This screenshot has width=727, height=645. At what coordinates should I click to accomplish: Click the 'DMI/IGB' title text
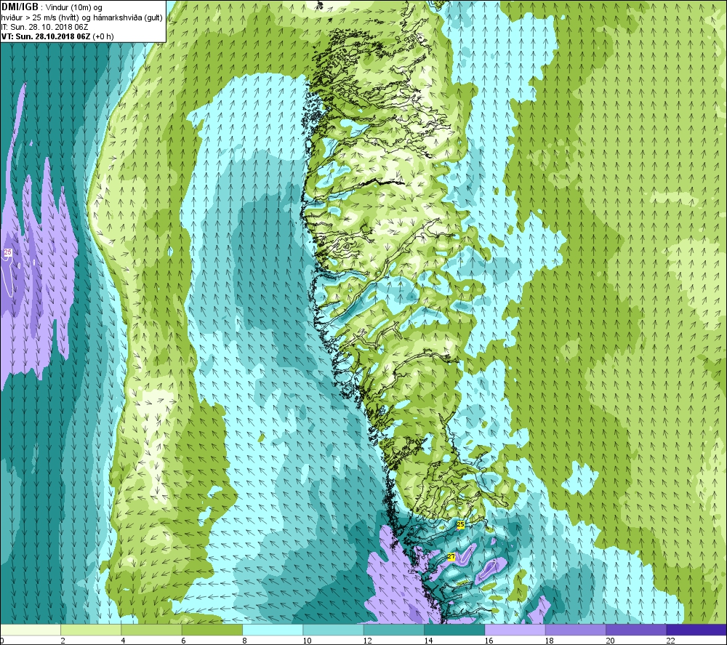(x=20, y=7)
